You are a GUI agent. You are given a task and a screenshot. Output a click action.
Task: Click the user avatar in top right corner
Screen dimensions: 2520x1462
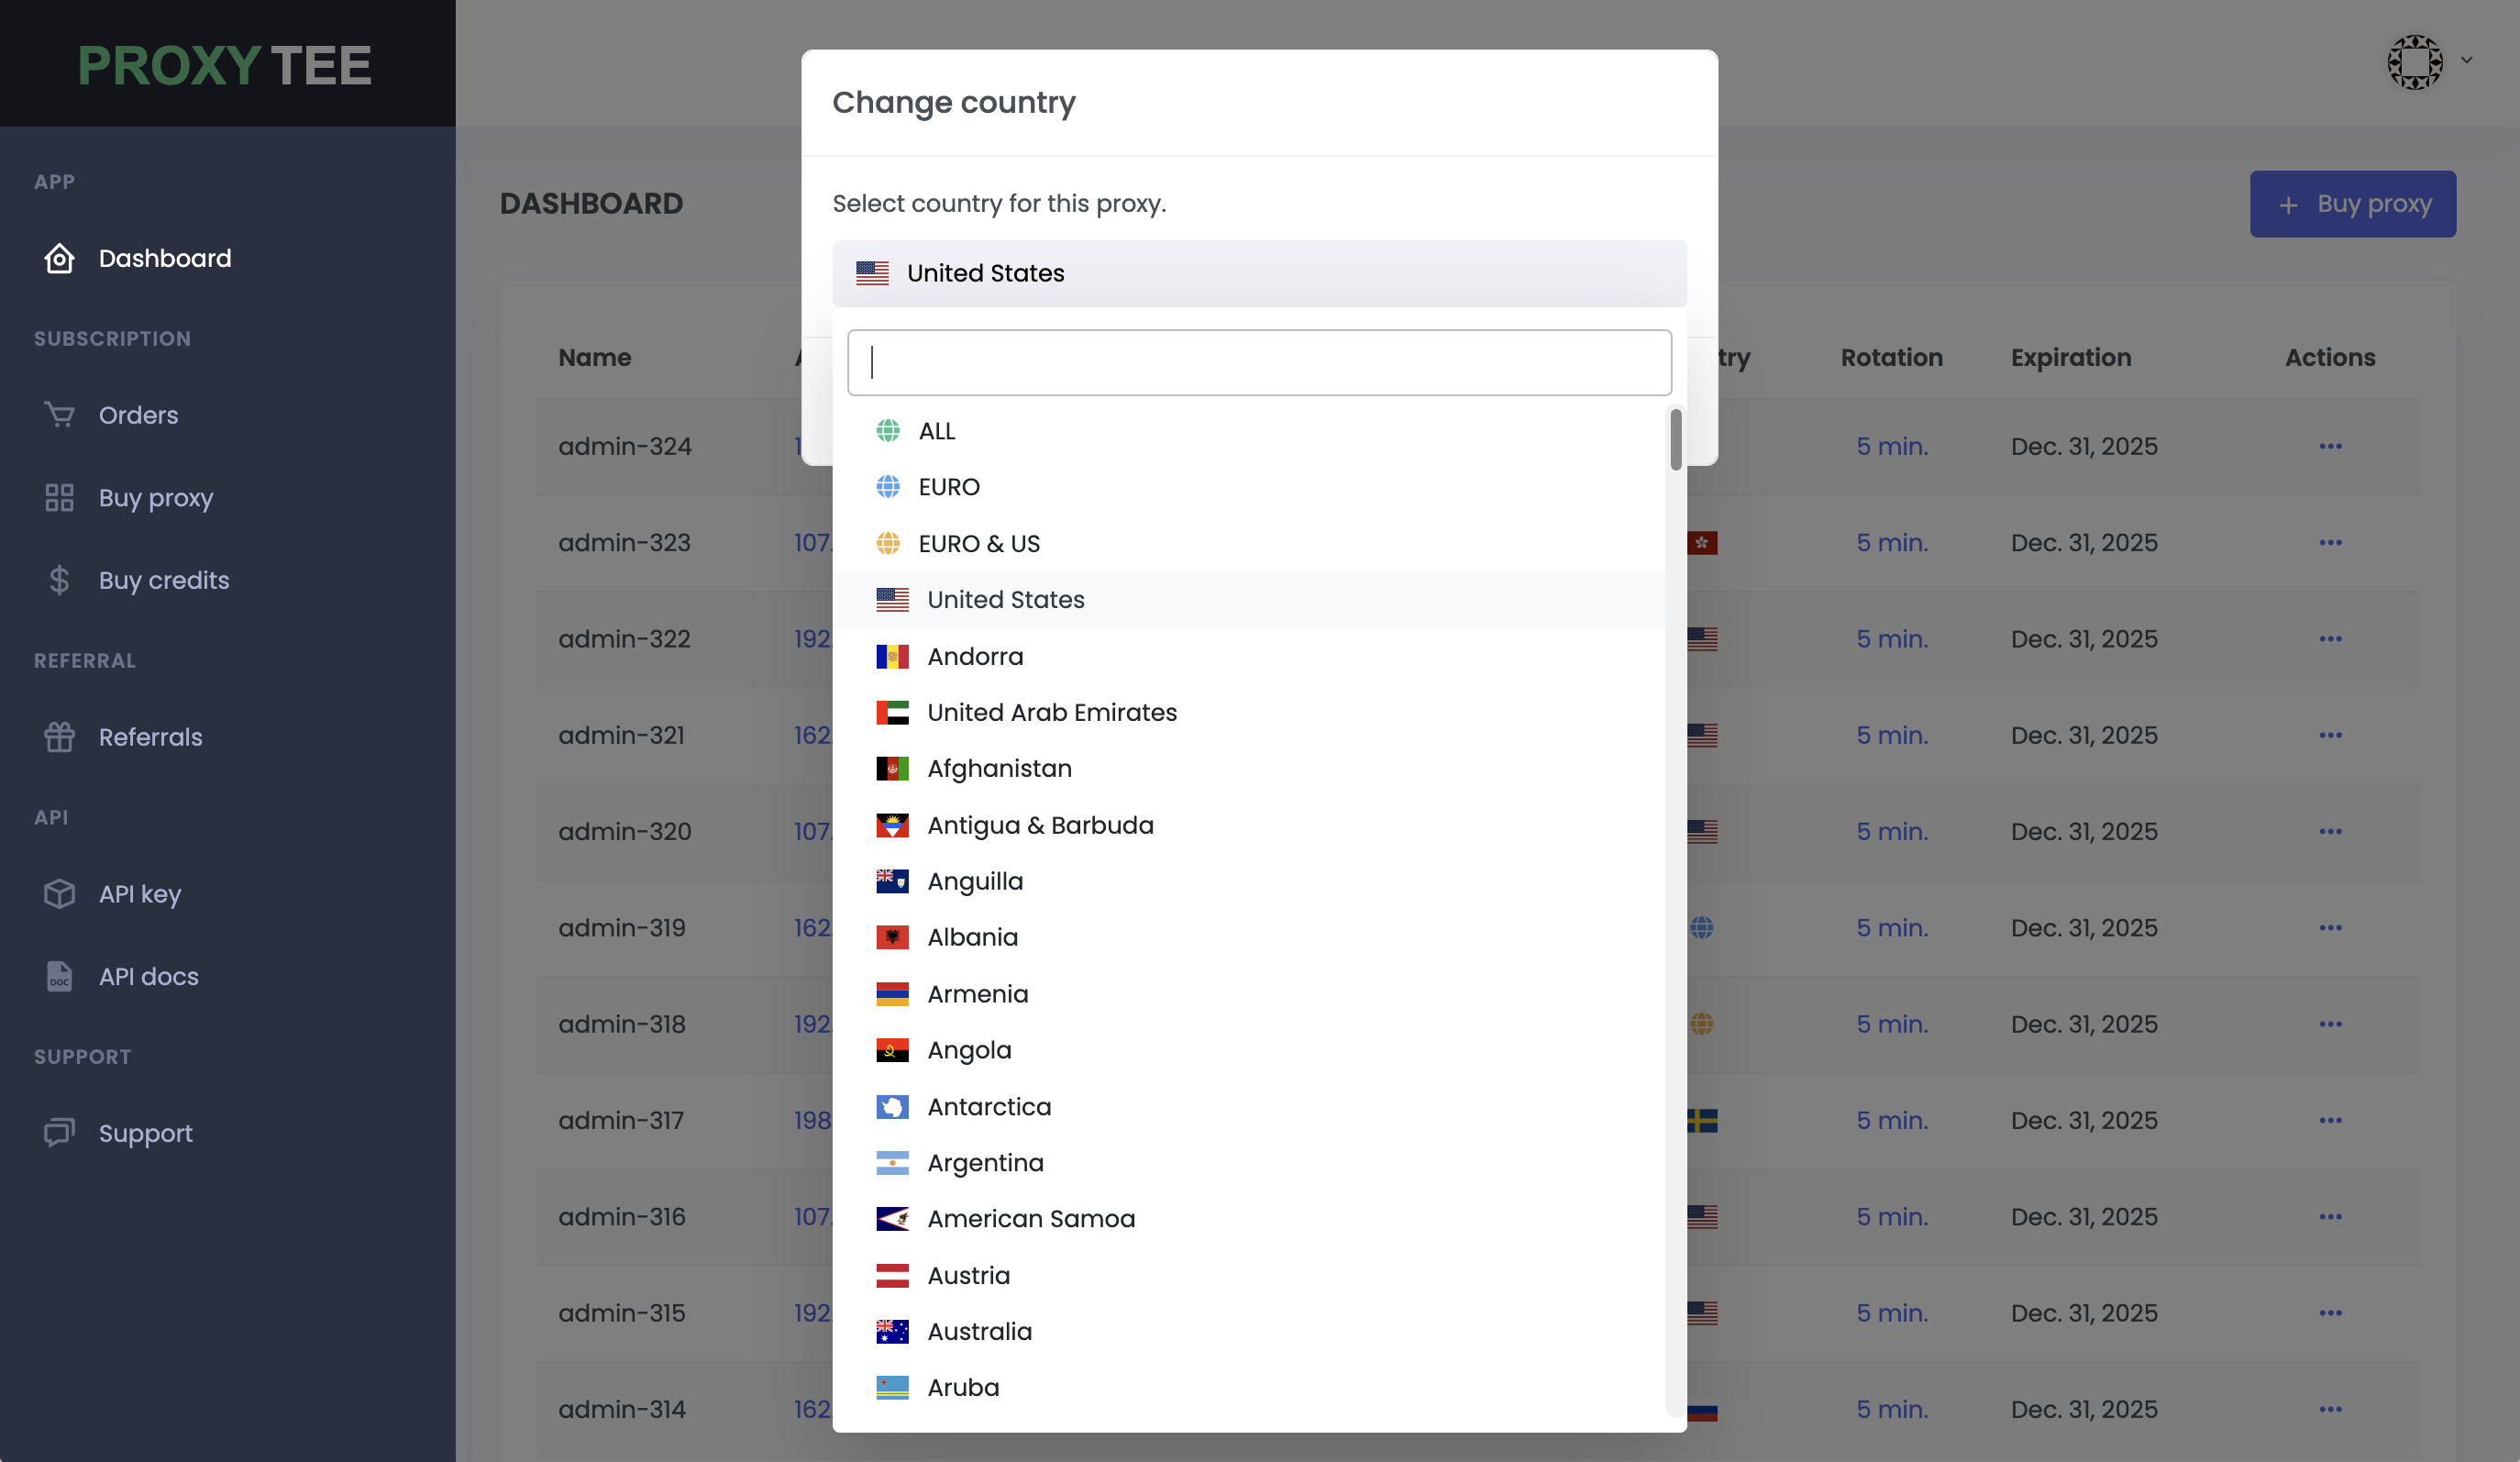click(x=2416, y=62)
